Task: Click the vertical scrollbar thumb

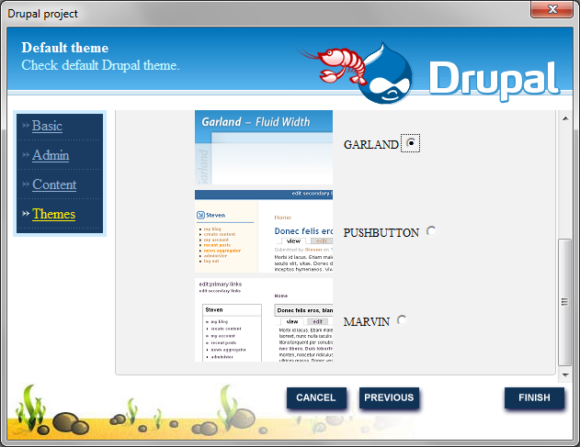Action: pyautogui.click(x=565, y=302)
